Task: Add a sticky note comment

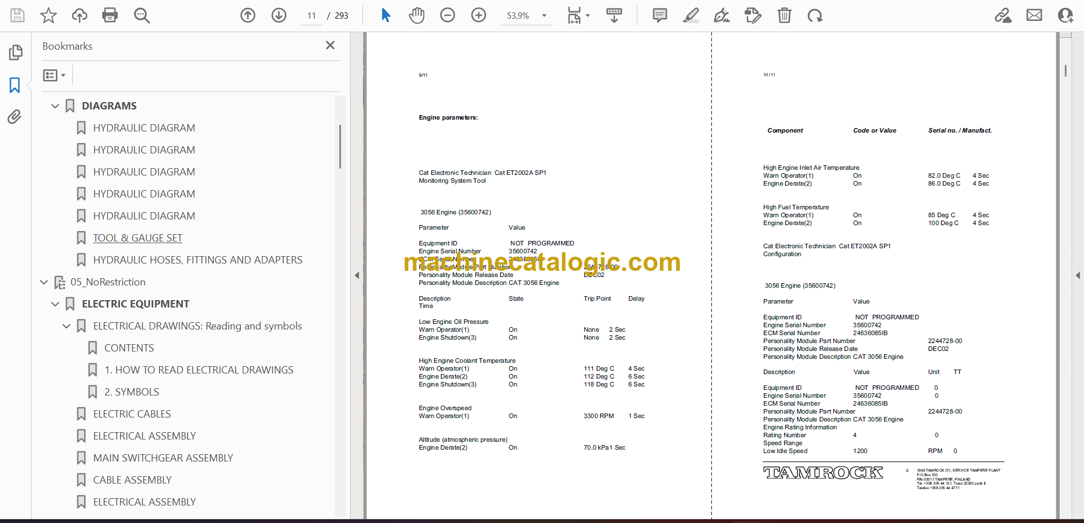Action: (x=659, y=15)
